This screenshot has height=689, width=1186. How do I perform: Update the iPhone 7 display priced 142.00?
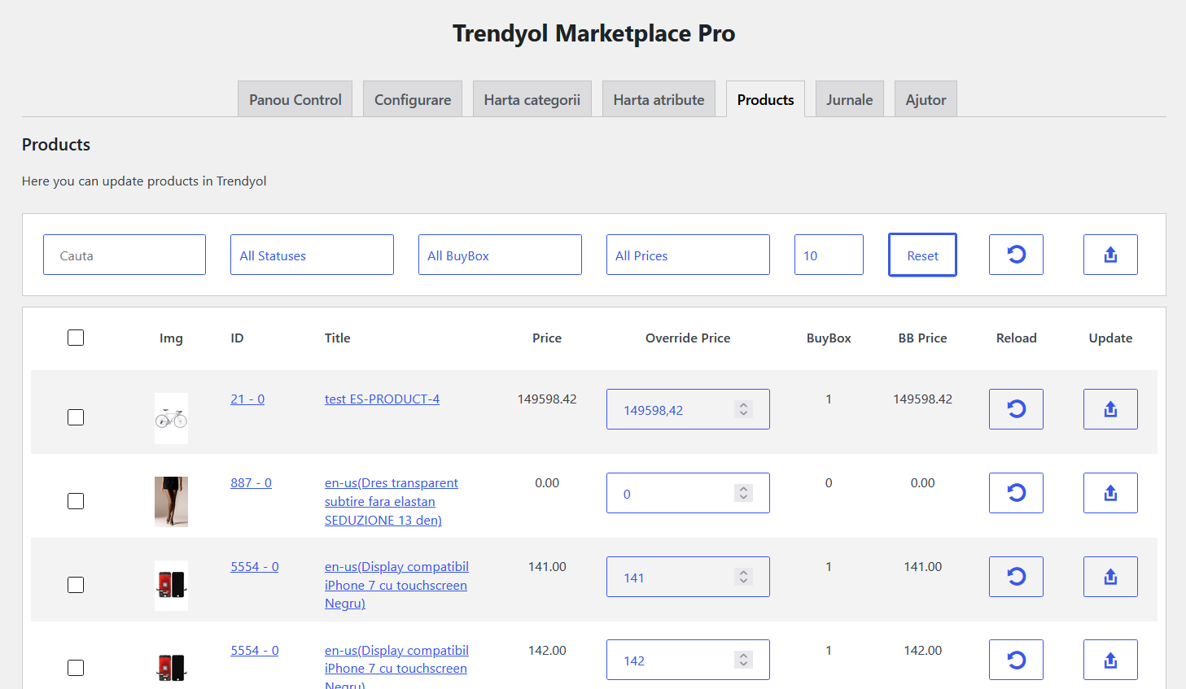tap(1110, 660)
